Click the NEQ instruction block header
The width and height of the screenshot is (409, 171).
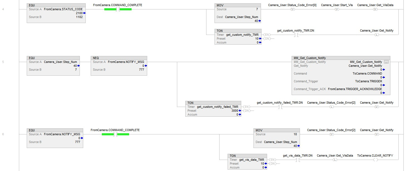click(x=119, y=58)
